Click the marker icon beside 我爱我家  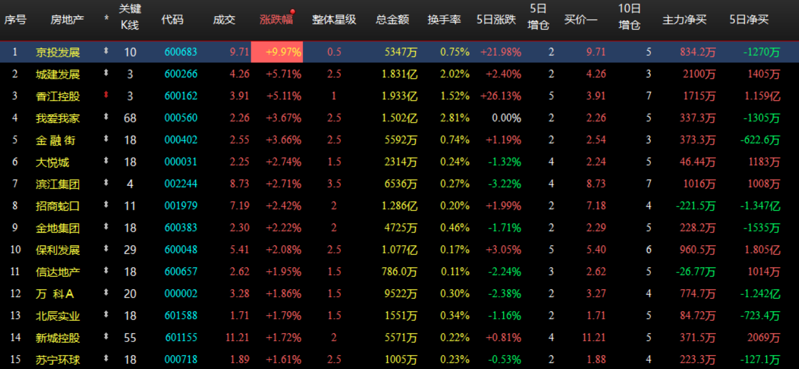106,117
